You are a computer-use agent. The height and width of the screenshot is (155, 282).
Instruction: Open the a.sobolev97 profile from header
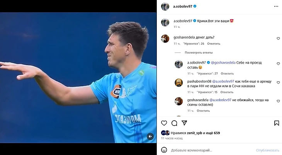click(x=183, y=6)
